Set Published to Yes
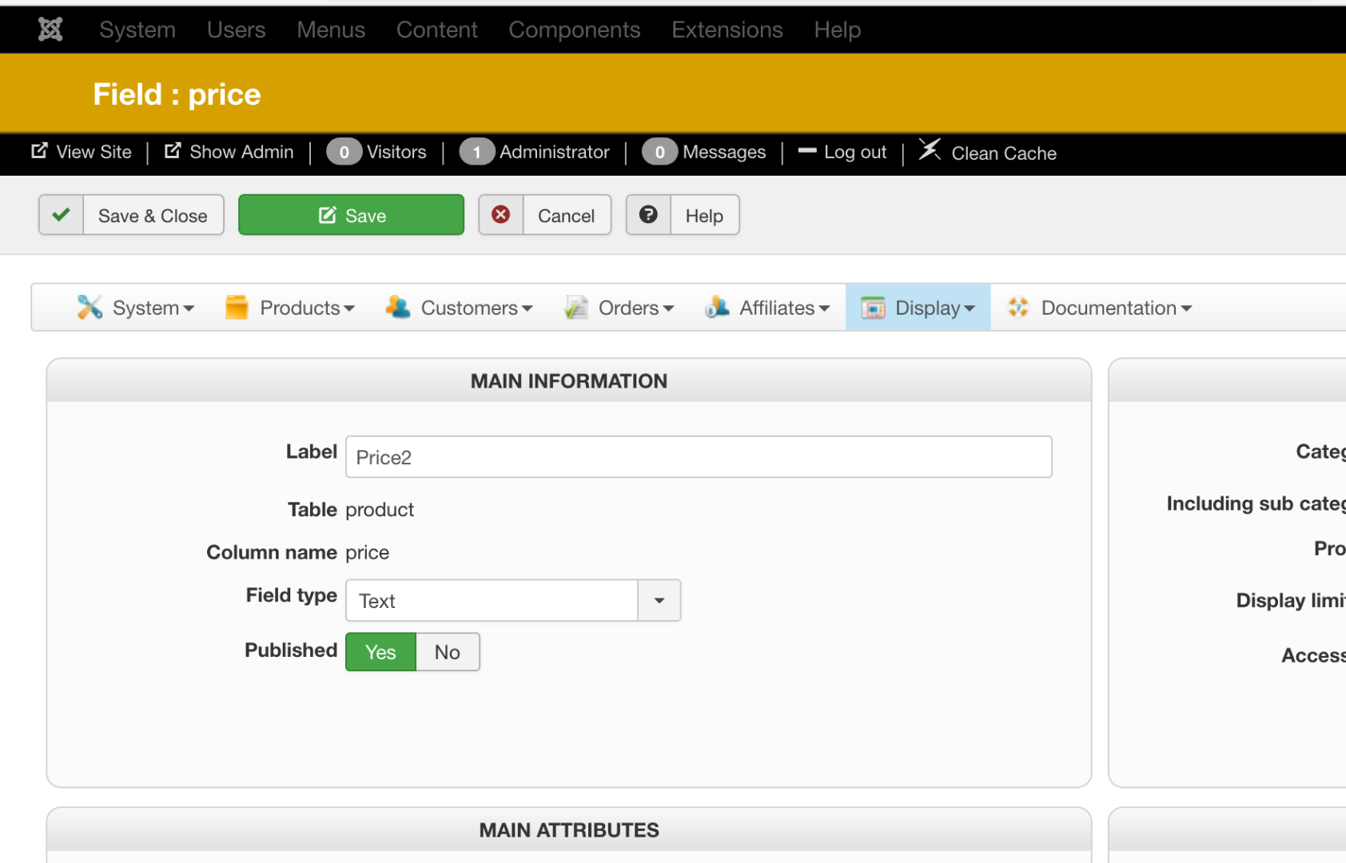Screen dimensions: 1346x863 click(380, 652)
